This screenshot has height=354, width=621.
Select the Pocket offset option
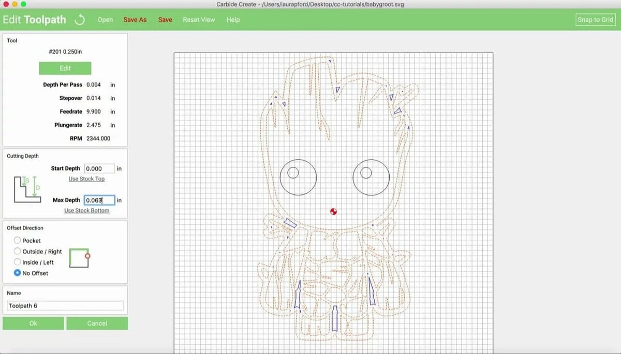[x=18, y=241]
